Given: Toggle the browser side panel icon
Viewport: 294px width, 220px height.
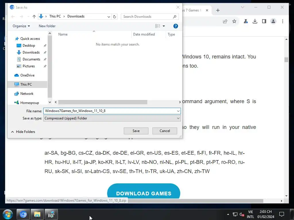Looking at the screenshot, I should pyautogui.click(x=264, y=21).
